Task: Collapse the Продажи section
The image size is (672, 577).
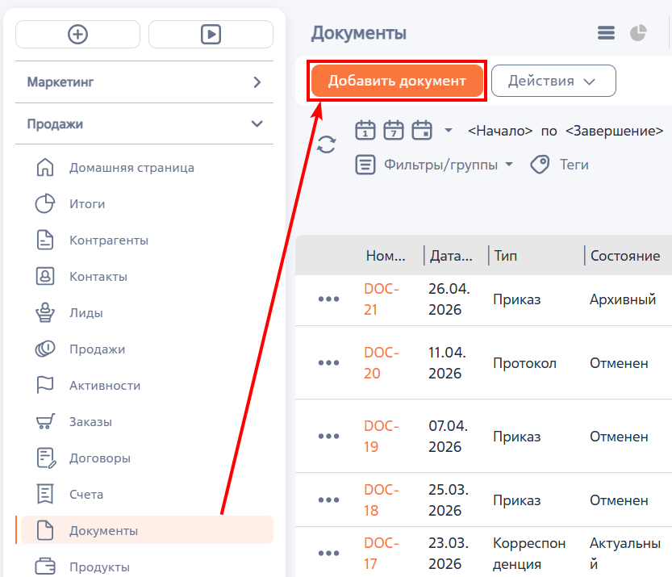Action: [x=144, y=124]
